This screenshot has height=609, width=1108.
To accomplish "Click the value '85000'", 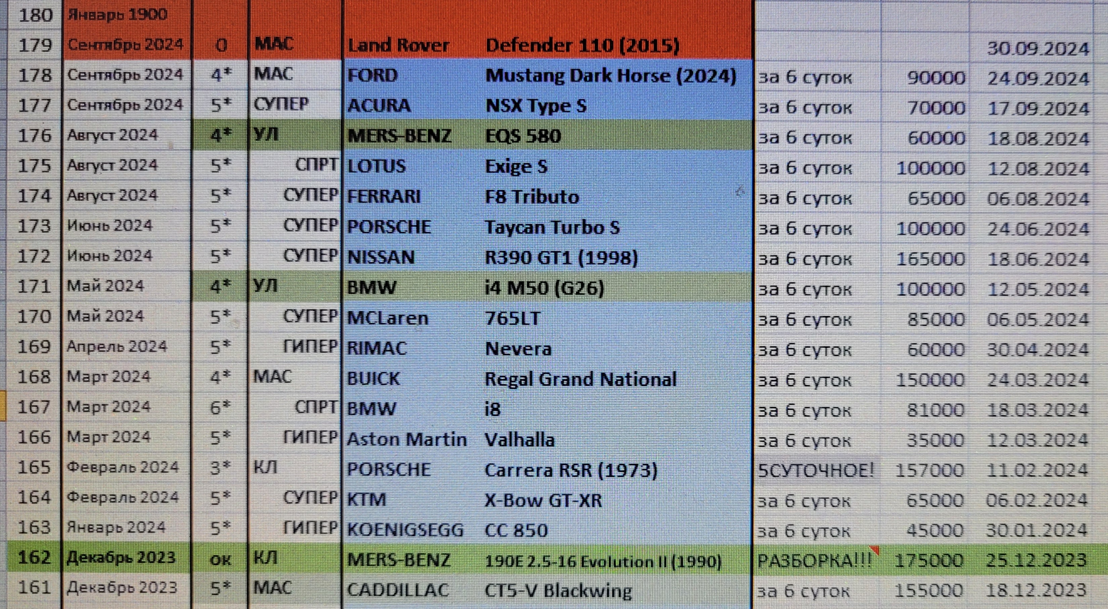I will tap(926, 320).
